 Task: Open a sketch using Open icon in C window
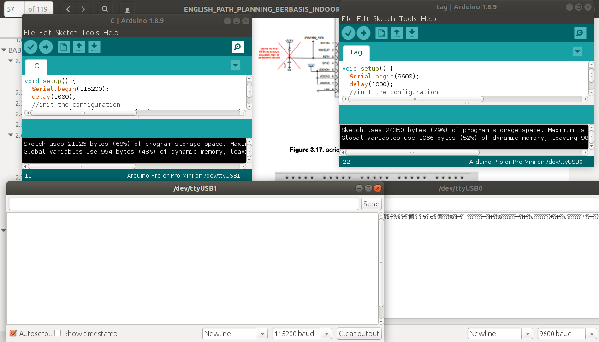pos(79,47)
